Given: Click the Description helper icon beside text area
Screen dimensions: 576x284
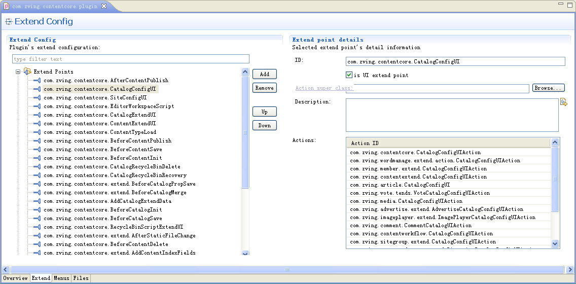Looking at the screenshot, I should click(563, 102).
